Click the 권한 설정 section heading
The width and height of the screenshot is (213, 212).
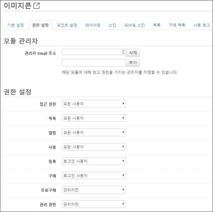[18, 92]
